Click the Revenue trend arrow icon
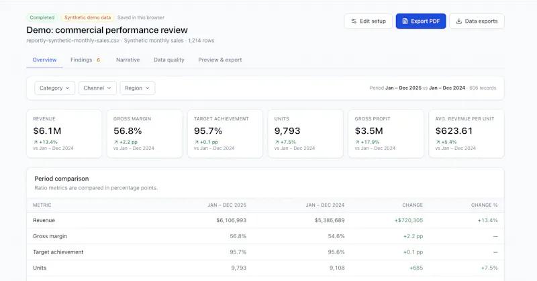The height and width of the screenshot is (281, 537). tap(36, 142)
